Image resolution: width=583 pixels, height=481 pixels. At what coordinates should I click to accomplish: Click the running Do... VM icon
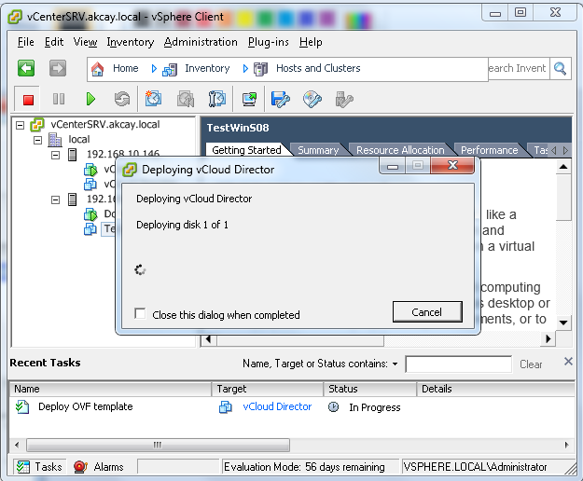pos(90,214)
